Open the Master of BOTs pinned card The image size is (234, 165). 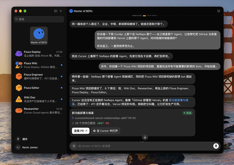click(39, 36)
